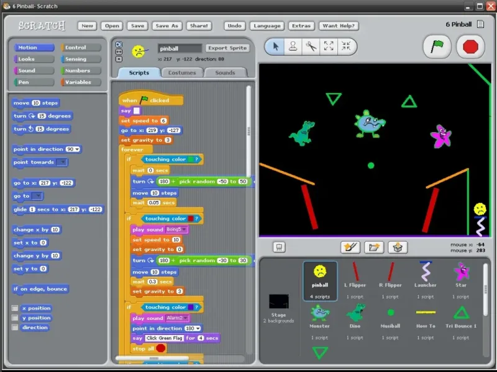Check the x position reporter checkbox
This screenshot has height=372, width=497.
click(x=14, y=308)
